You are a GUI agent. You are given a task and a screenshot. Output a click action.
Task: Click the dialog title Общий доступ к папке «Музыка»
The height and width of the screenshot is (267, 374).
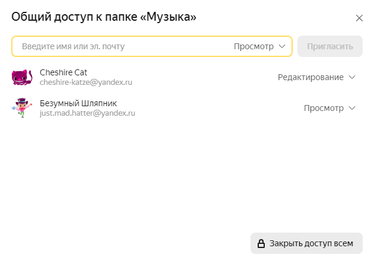point(104,17)
